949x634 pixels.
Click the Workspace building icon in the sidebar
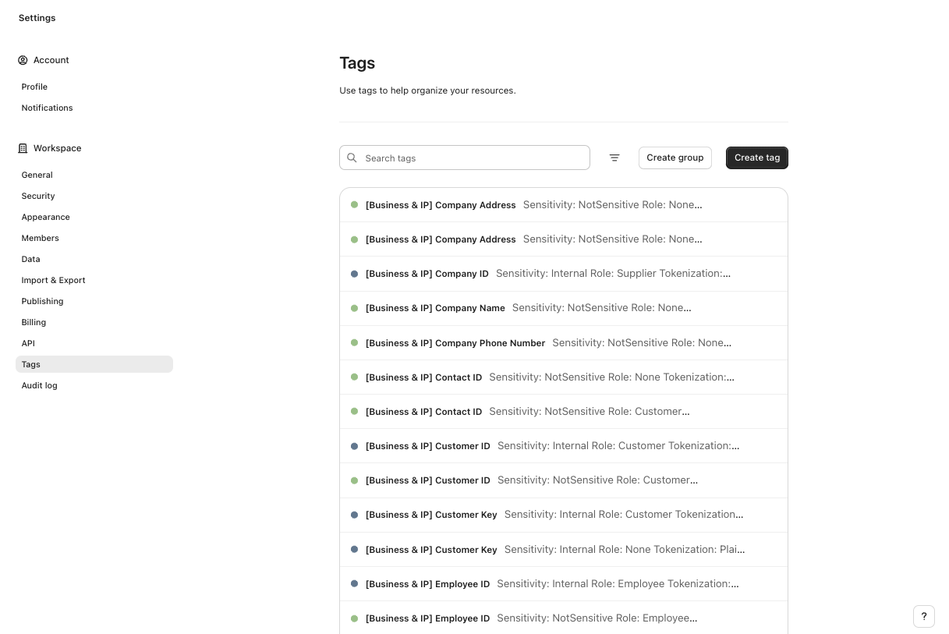pos(23,148)
